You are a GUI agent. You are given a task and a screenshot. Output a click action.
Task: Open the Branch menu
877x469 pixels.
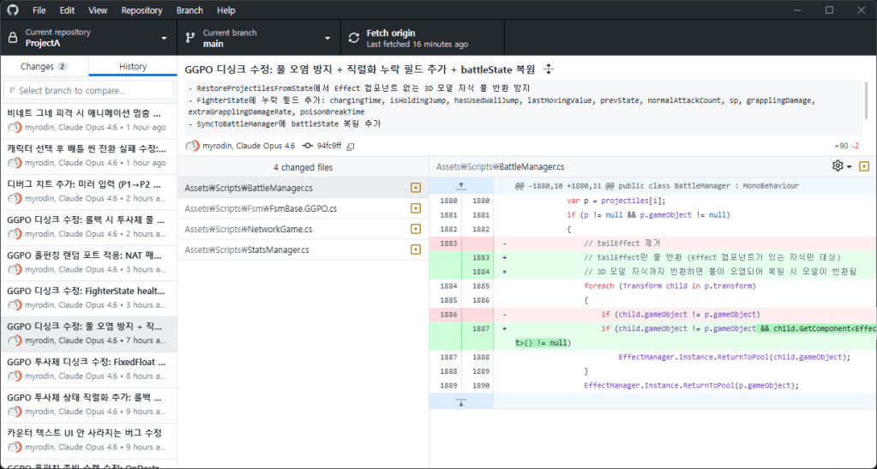coord(189,10)
